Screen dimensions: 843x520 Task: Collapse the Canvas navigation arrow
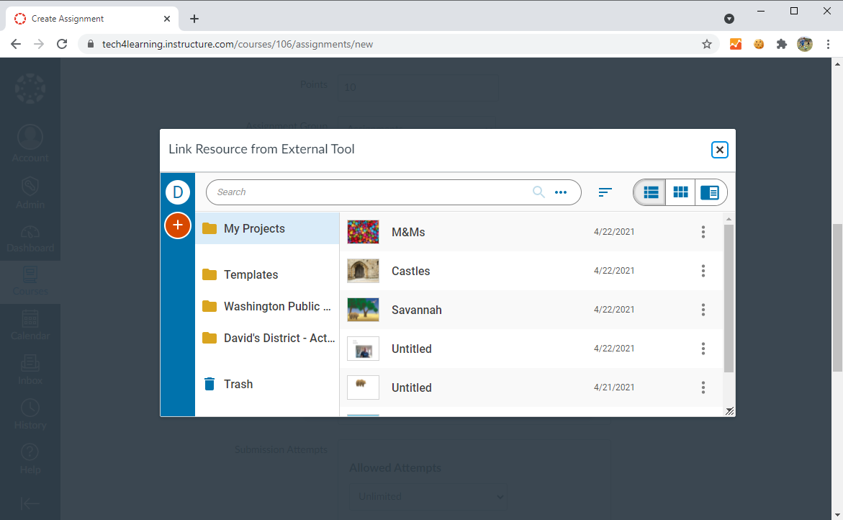click(30, 503)
